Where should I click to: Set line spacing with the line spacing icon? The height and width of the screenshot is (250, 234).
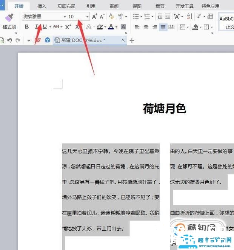point(182,27)
